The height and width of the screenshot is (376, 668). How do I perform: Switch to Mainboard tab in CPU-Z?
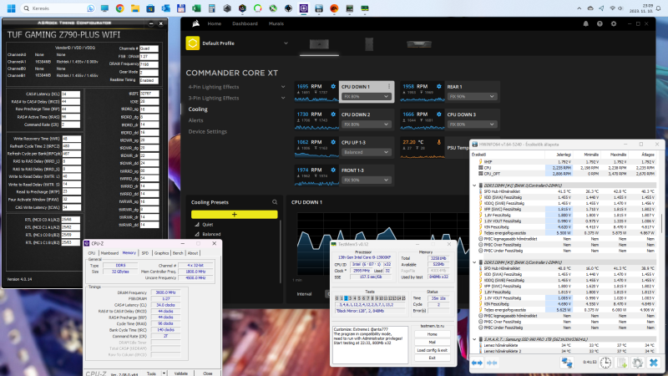(x=109, y=253)
